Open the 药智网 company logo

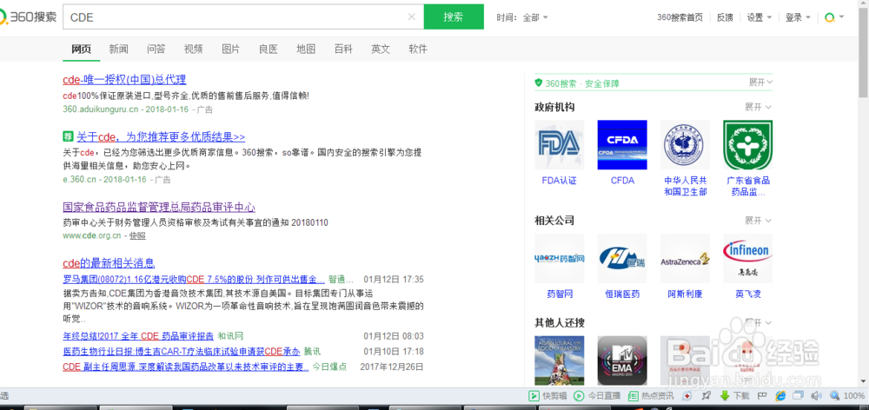tap(559, 258)
